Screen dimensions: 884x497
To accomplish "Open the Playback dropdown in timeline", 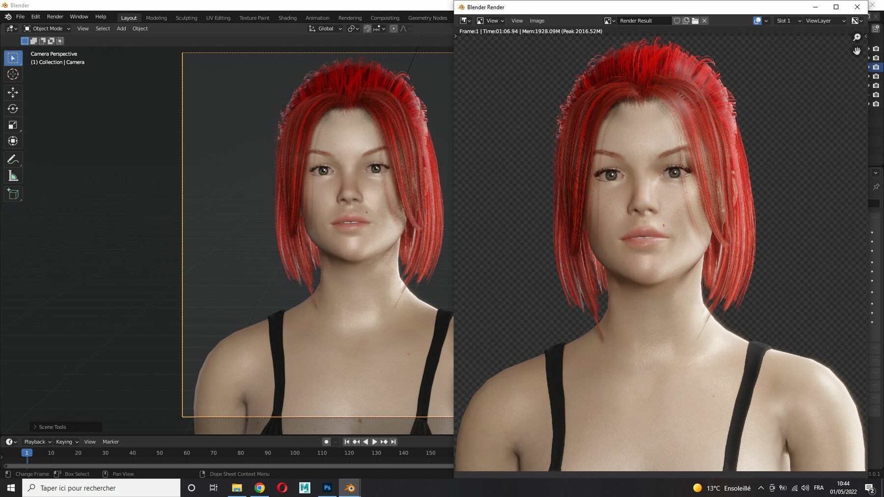I will click(37, 442).
